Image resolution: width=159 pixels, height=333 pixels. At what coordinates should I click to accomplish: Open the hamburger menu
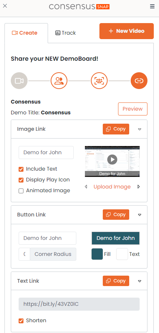152,6
